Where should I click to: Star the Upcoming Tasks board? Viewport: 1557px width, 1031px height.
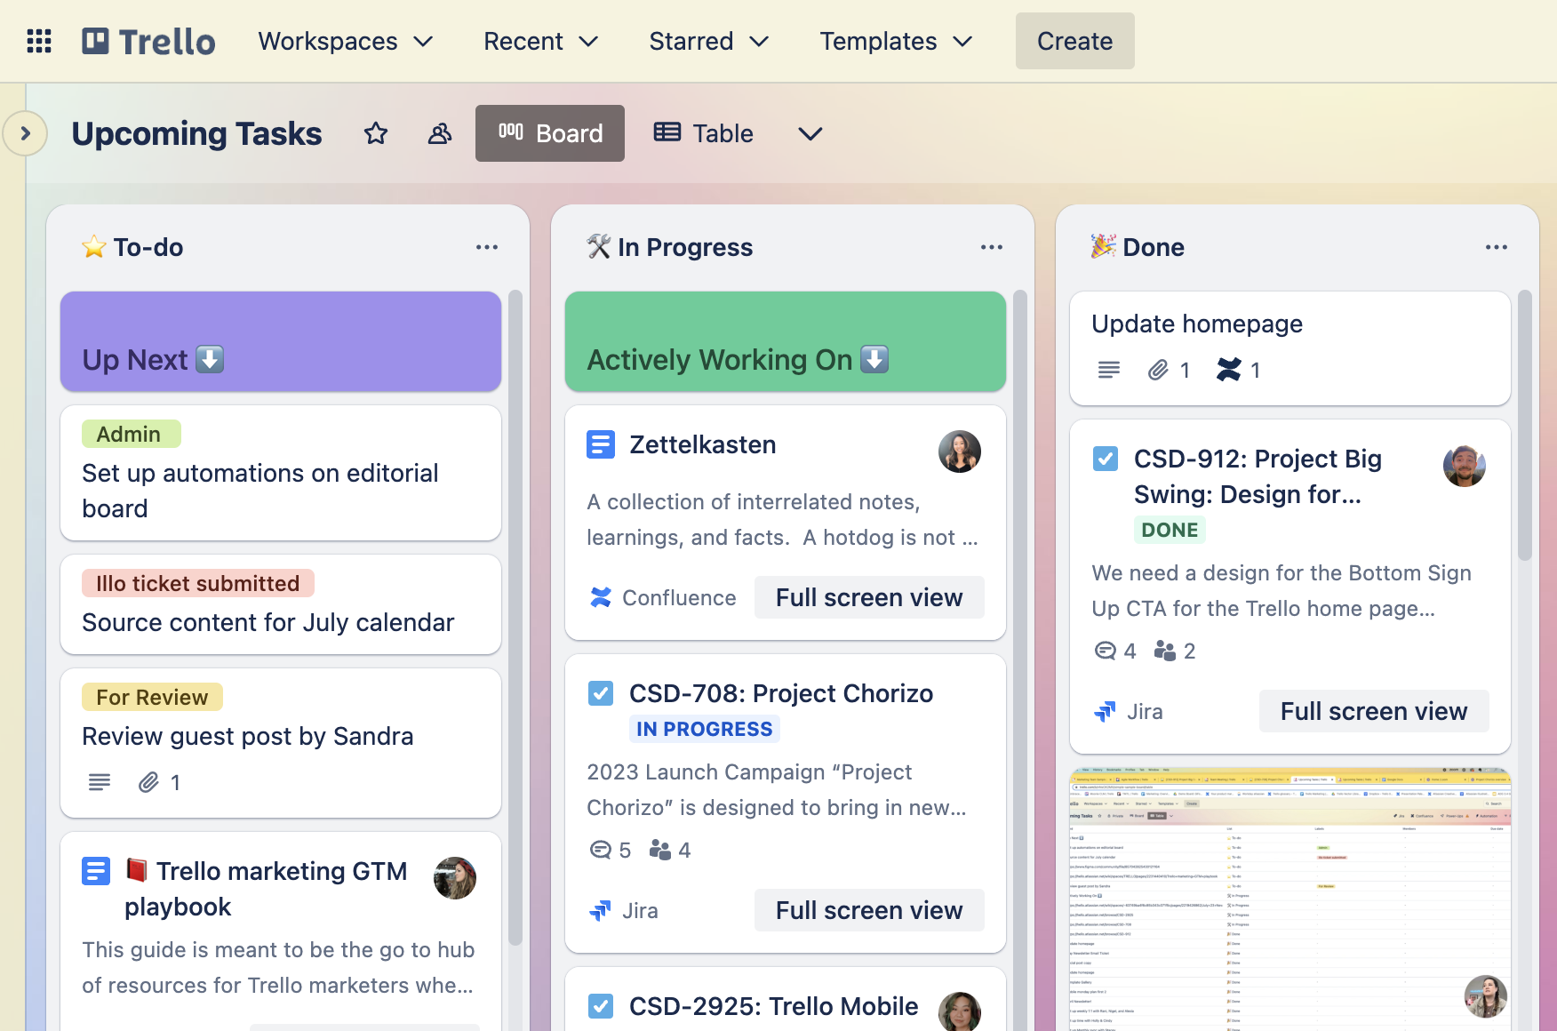(376, 133)
